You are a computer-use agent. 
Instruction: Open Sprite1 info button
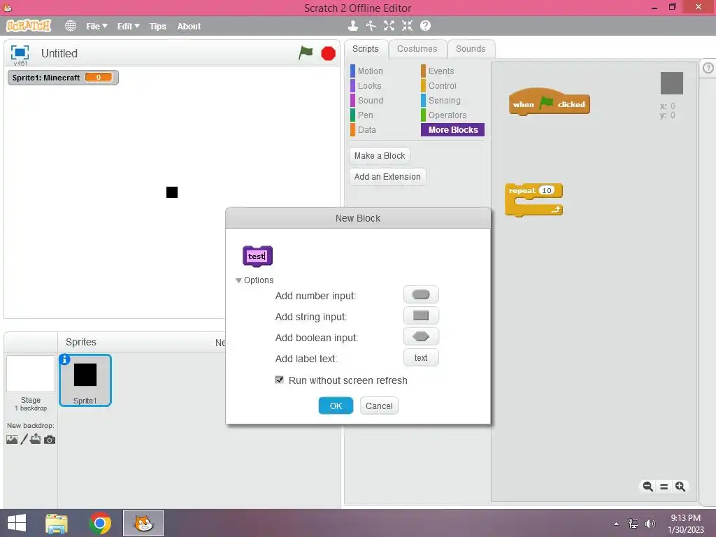pos(65,359)
